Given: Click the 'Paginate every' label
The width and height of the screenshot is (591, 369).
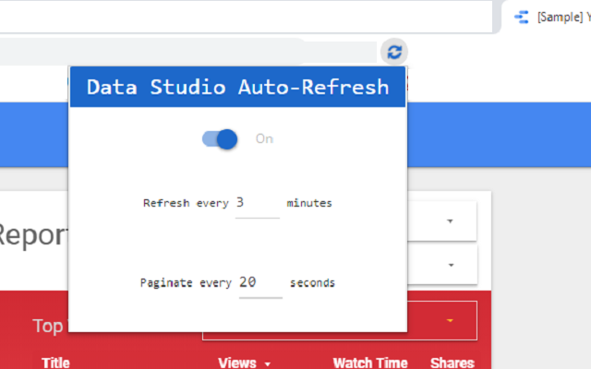Looking at the screenshot, I should [x=186, y=283].
